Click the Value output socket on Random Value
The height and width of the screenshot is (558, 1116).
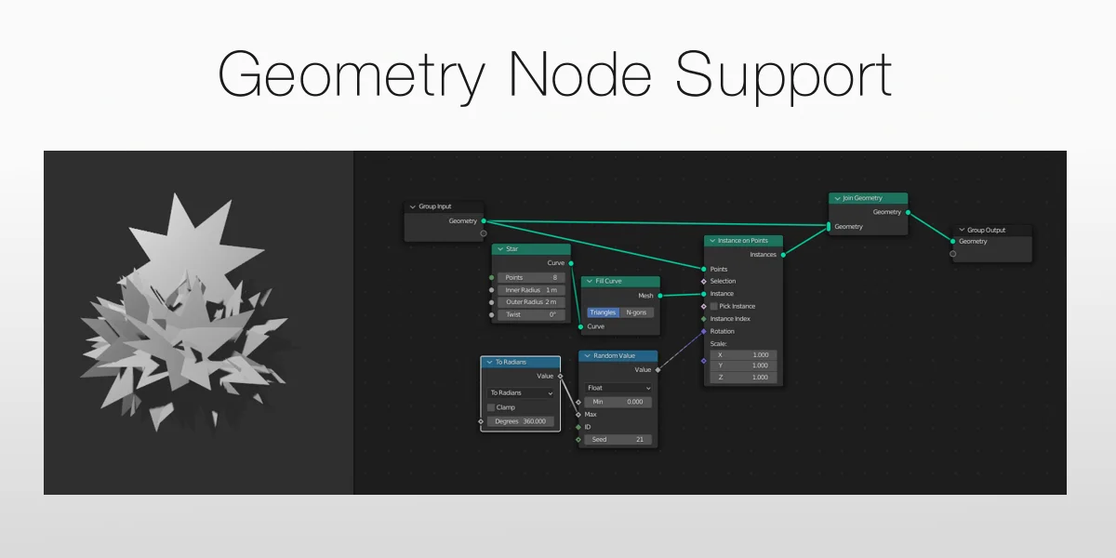click(x=658, y=368)
